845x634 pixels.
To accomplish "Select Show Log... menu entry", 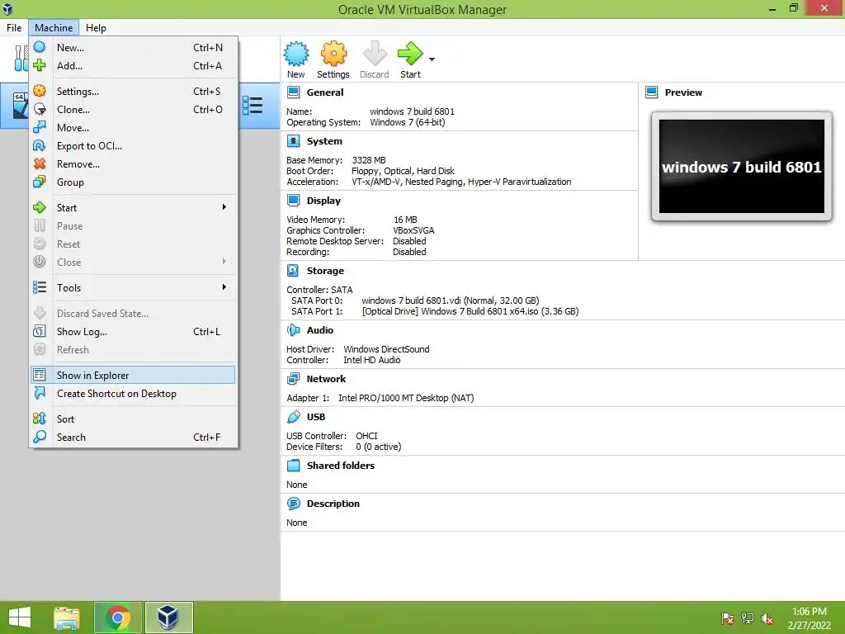I will (x=134, y=332).
